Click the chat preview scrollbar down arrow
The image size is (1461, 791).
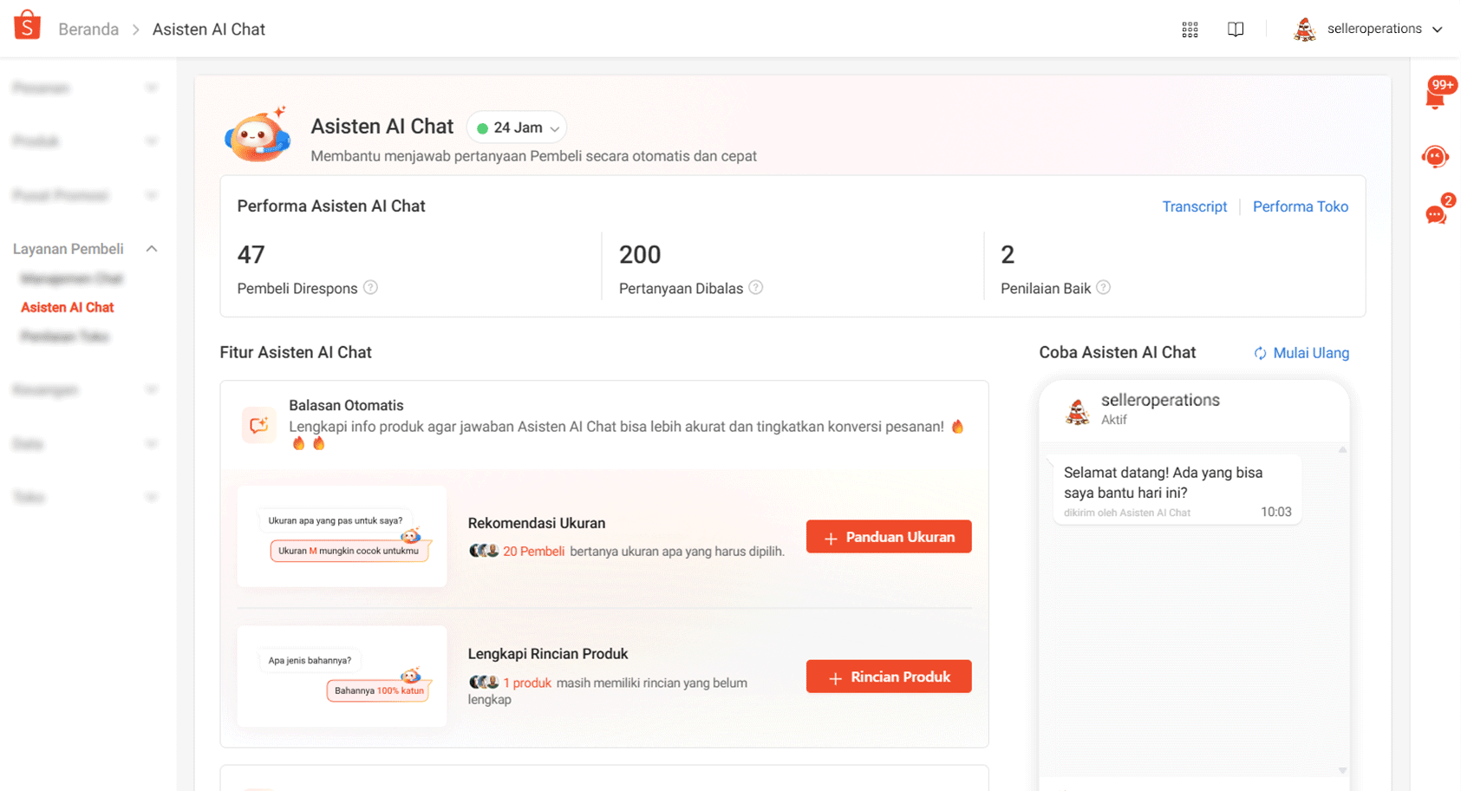point(1342,769)
